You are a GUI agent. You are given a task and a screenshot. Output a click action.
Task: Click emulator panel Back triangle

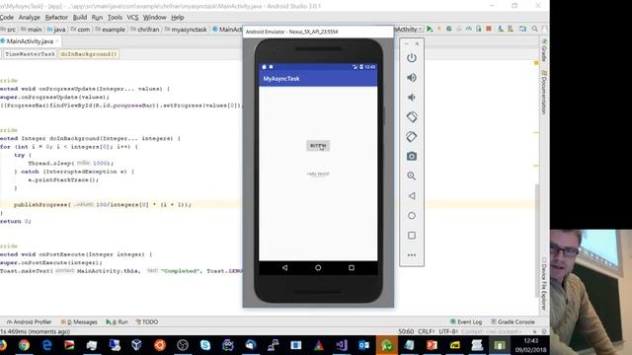[x=412, y=195]
